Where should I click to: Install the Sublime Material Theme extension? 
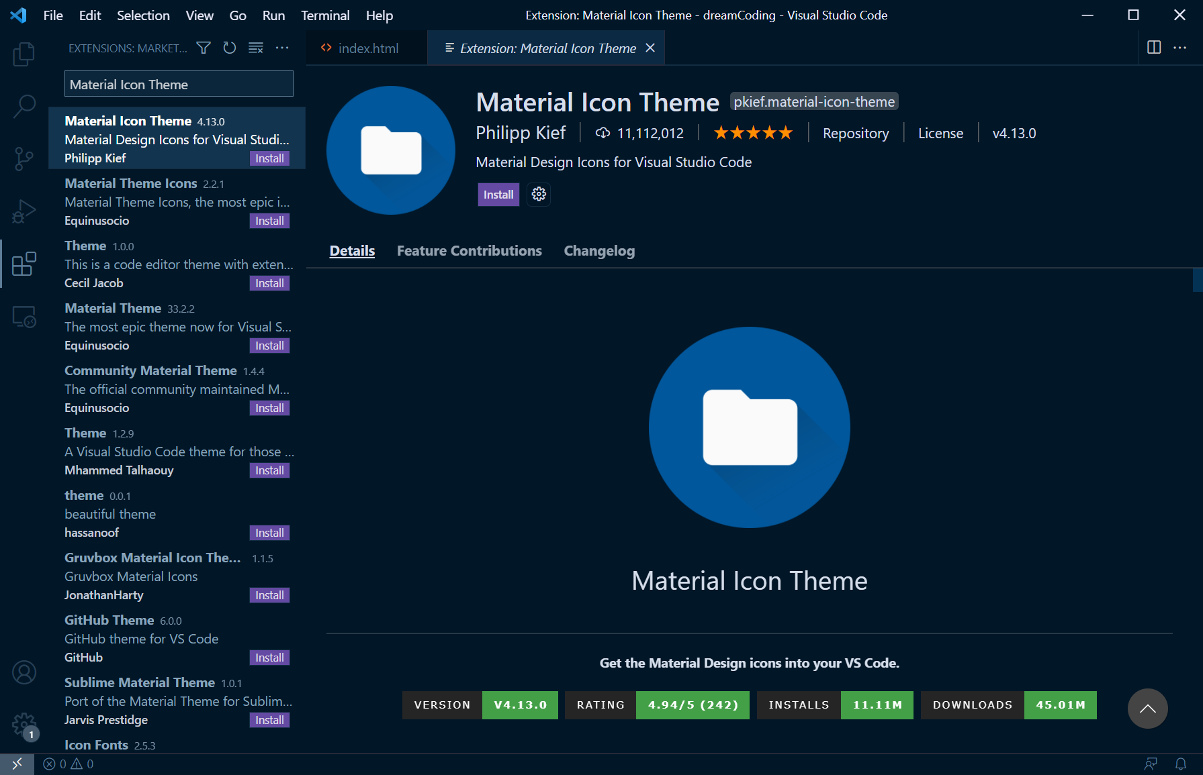tap(269, 720)
